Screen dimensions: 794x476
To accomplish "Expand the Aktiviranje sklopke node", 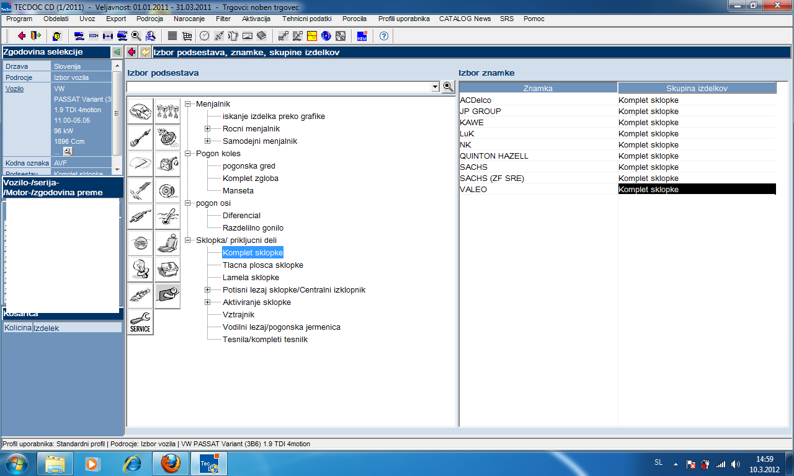I will [x=208, y=302].
